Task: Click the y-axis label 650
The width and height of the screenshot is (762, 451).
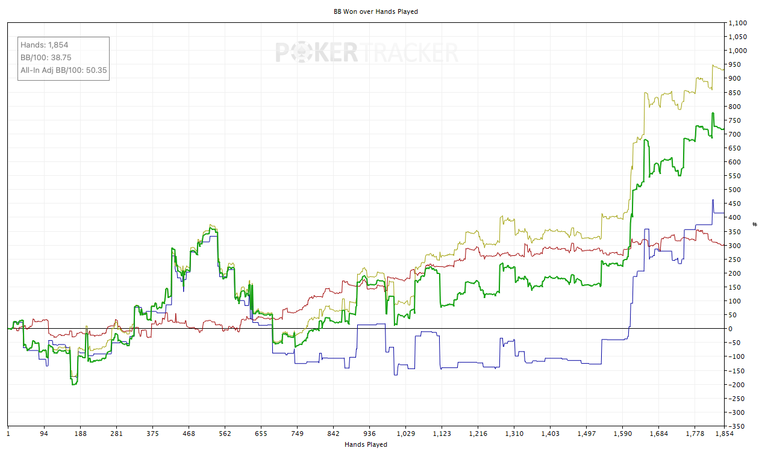Action: pyautogui.click(x=734, y=148)
